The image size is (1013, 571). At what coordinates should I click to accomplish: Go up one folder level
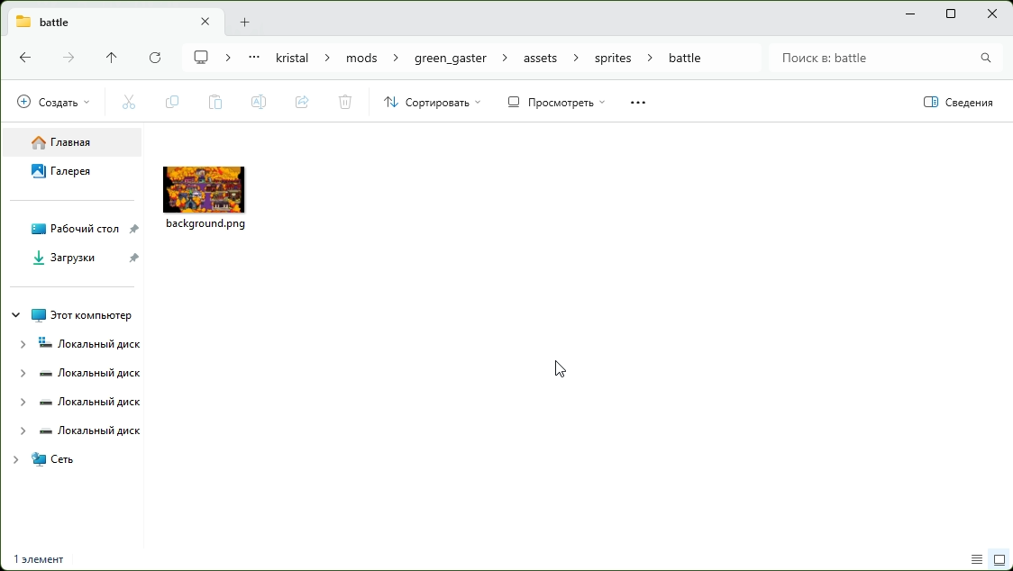tap(111, 58)
